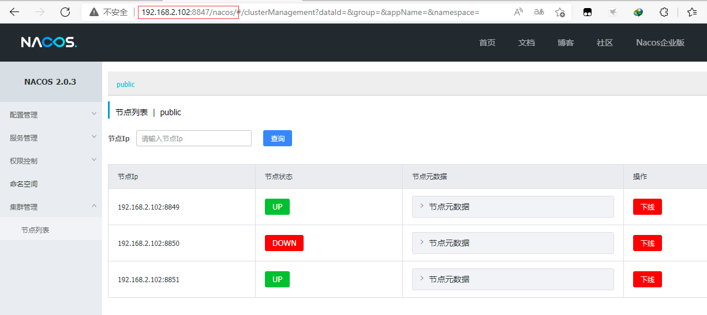The height and width of the screenshot is (315, 707).
Task: Focus the 请输入节点Ip input field
Action: [193, 138]
